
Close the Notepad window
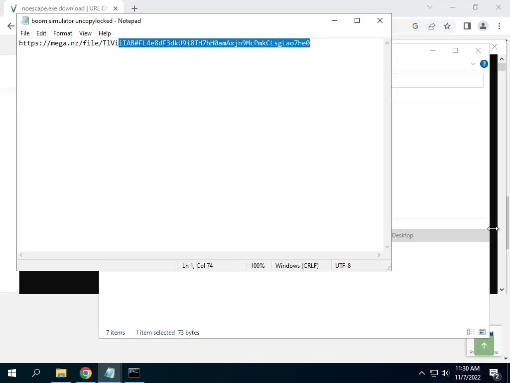coord(380,20)
